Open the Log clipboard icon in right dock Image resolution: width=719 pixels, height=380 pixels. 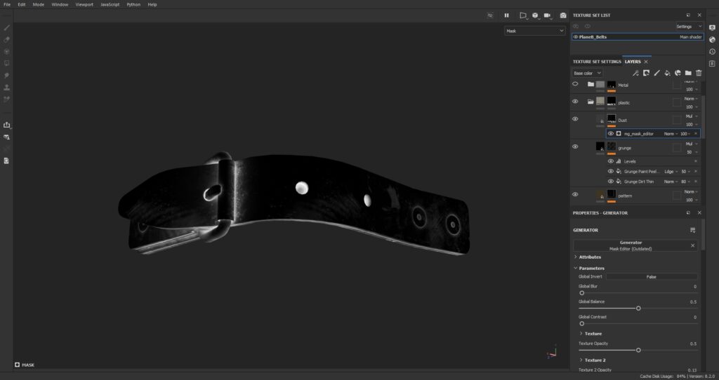pyautogui.click(x=712, y=63)
